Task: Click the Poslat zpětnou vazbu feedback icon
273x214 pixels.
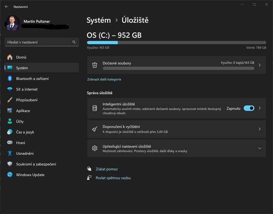Action: tap(89, 178)
